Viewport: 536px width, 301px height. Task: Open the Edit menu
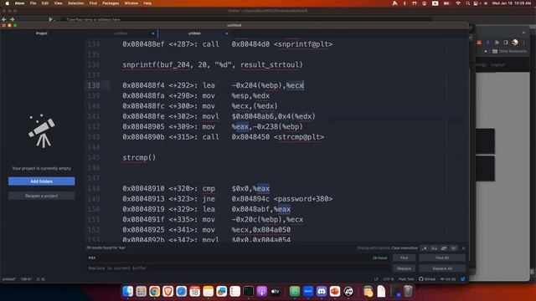44,3
